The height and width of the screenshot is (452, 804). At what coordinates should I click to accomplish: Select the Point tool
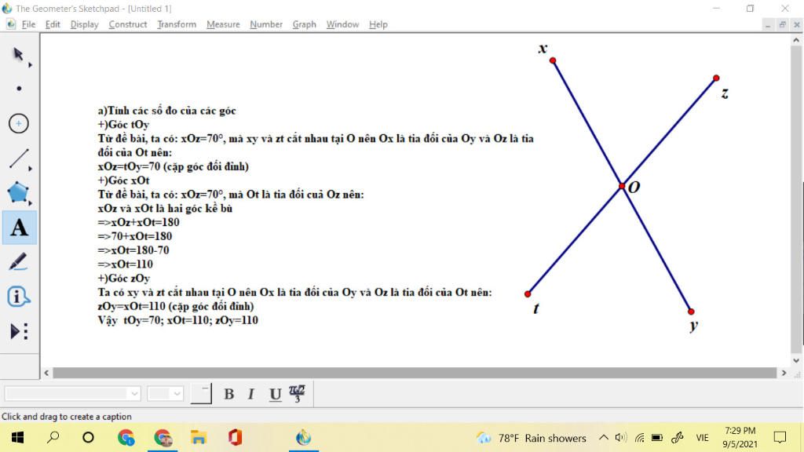tap(19, 89)
